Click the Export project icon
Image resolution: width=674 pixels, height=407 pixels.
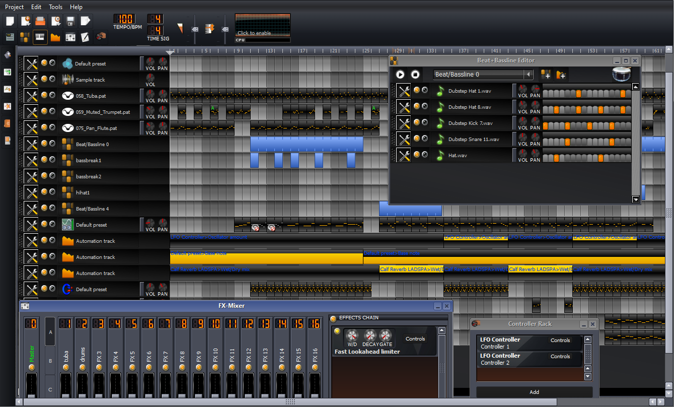pyautogui.click(x=86, y=21)
